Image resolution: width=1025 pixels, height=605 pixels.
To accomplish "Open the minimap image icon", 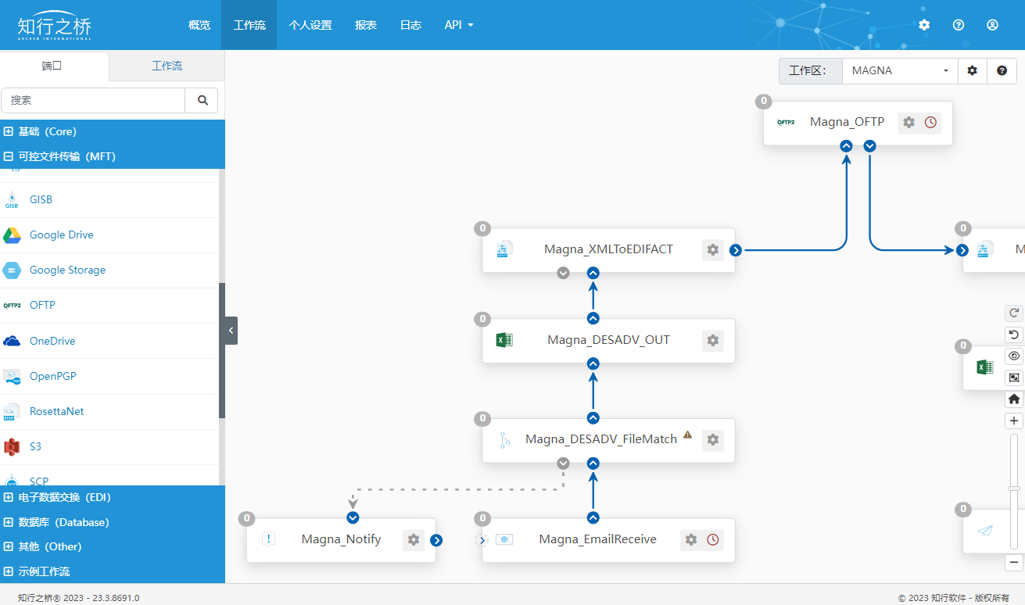I will (1014, 378).
